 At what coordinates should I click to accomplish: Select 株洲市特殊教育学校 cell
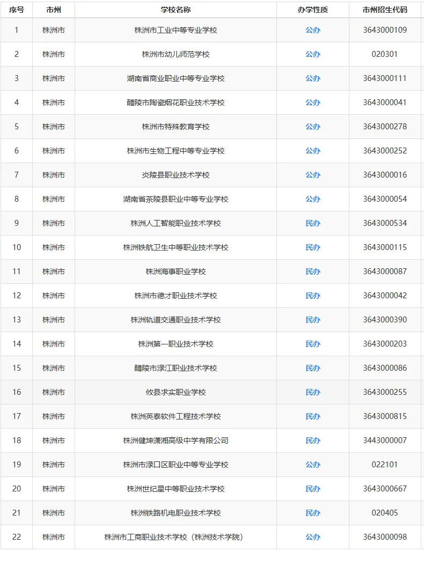(176, 127)
